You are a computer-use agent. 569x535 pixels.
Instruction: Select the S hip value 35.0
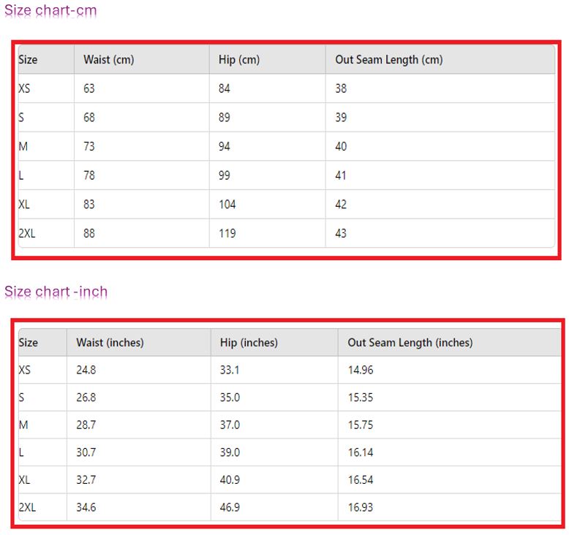230,398
